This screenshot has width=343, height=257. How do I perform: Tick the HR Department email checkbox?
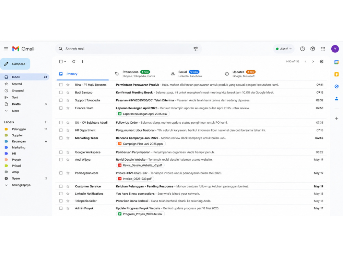click(x=61, y=130)
